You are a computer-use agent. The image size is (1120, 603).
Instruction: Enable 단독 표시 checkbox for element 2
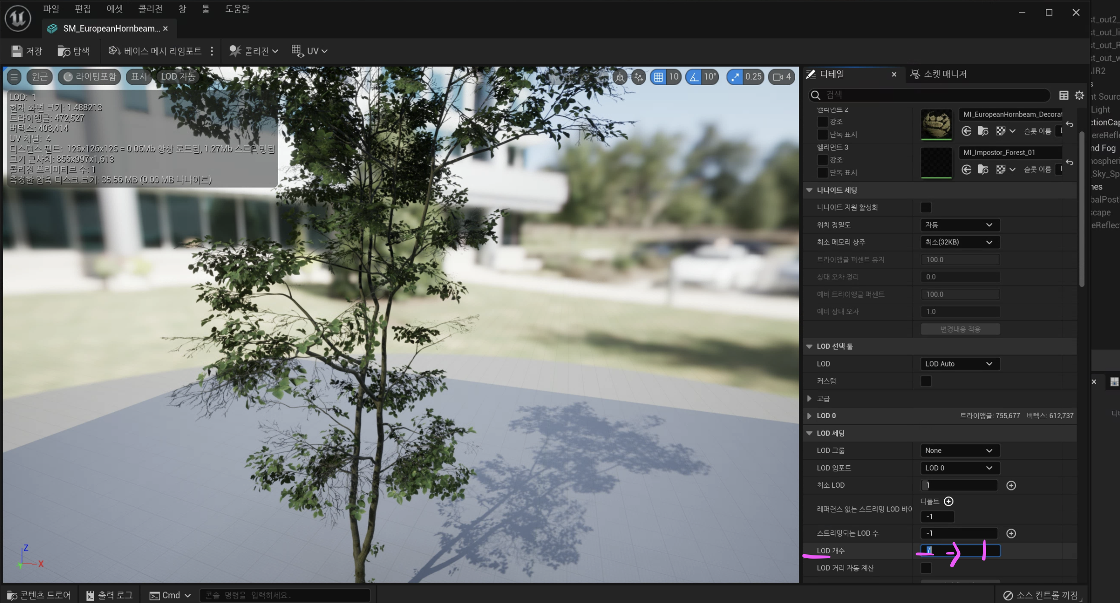point(822,135)
